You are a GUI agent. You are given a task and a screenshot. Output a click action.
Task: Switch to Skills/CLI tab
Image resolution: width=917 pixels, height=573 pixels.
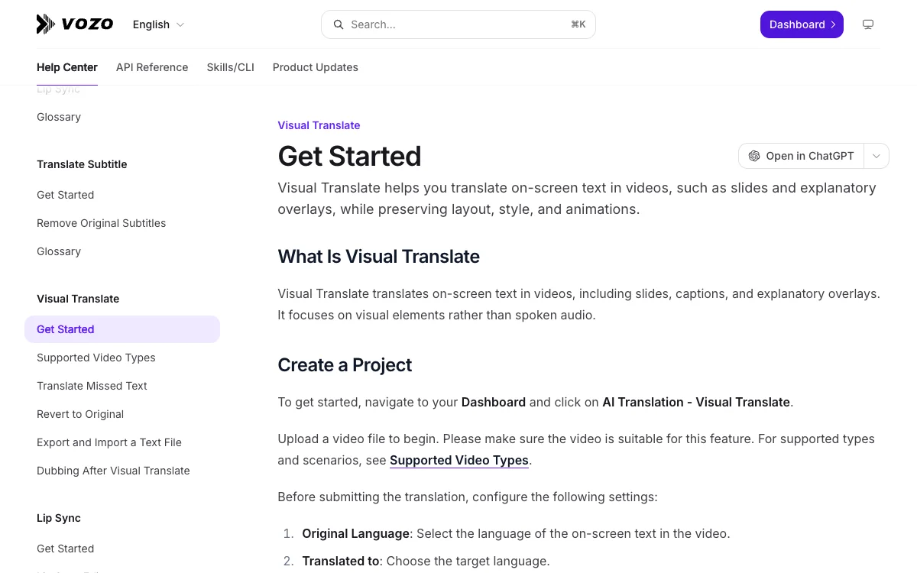(231, 67)
